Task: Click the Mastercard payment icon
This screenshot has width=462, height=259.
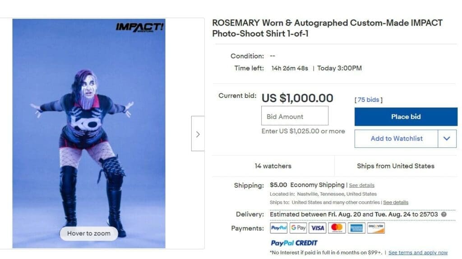Action: [x=337, y=228]
